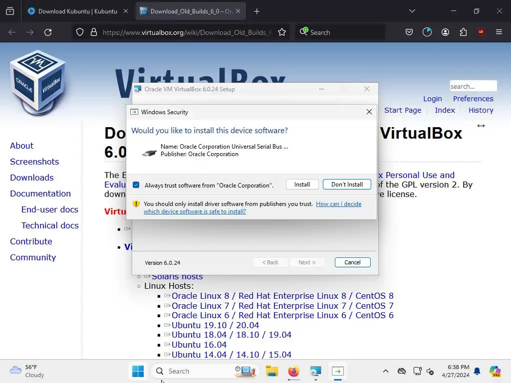Open the weather widget showing 56°F
Viewport: 511px width, 383px height.
[27, 371]
